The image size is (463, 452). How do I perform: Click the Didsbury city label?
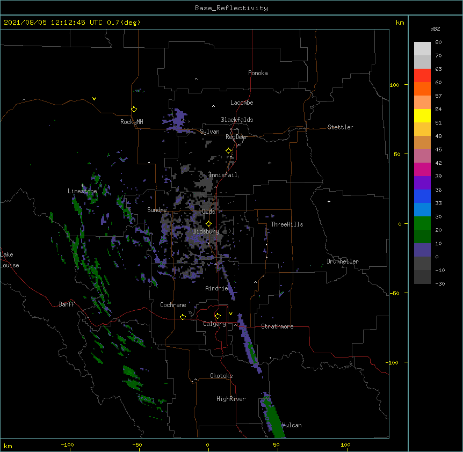click(x=206, y=231)
